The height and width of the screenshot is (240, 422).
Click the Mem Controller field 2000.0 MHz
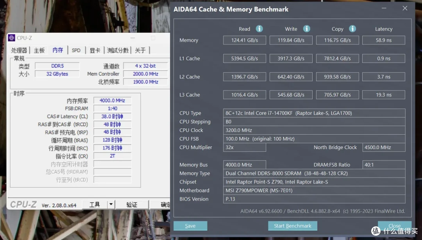tap(146, 74)
